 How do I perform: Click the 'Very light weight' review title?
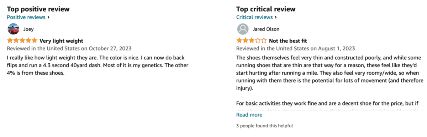pyautogui.click(x=61, y=41)
